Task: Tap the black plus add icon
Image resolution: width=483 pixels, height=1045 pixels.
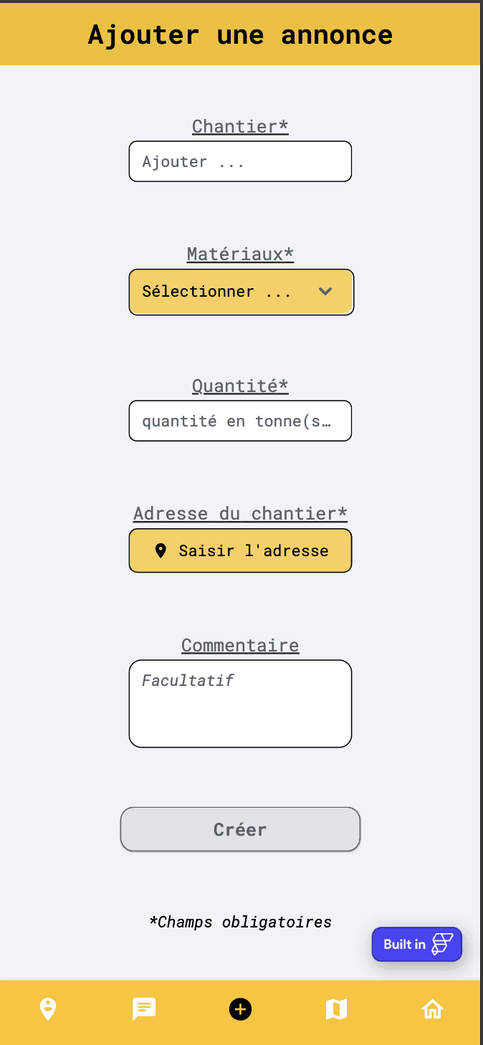Action: tap(240, 1009)
